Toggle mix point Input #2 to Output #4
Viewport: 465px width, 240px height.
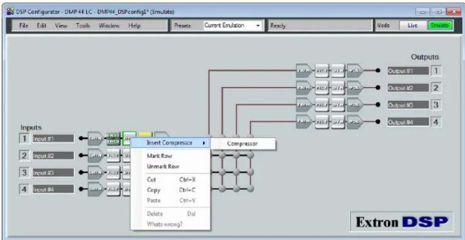pyautogui.click(x=251, y=155)
